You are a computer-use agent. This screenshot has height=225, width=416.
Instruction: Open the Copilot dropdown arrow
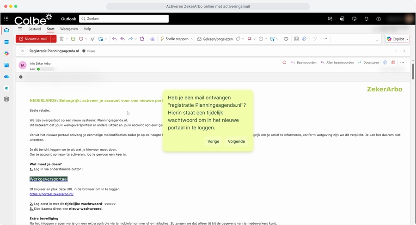tap(407, 39)
